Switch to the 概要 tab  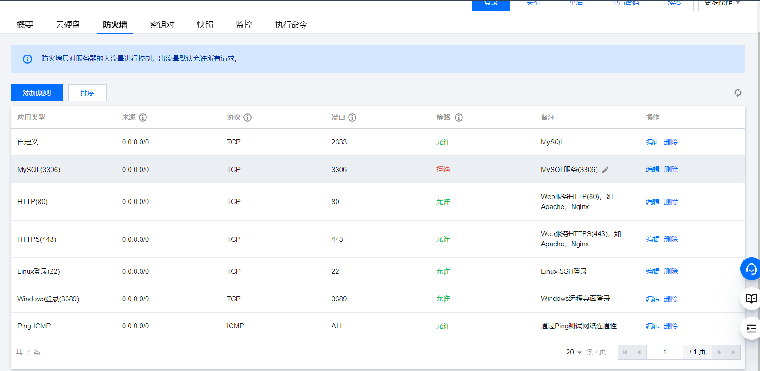pyautogui.click(x=25, y=25)
